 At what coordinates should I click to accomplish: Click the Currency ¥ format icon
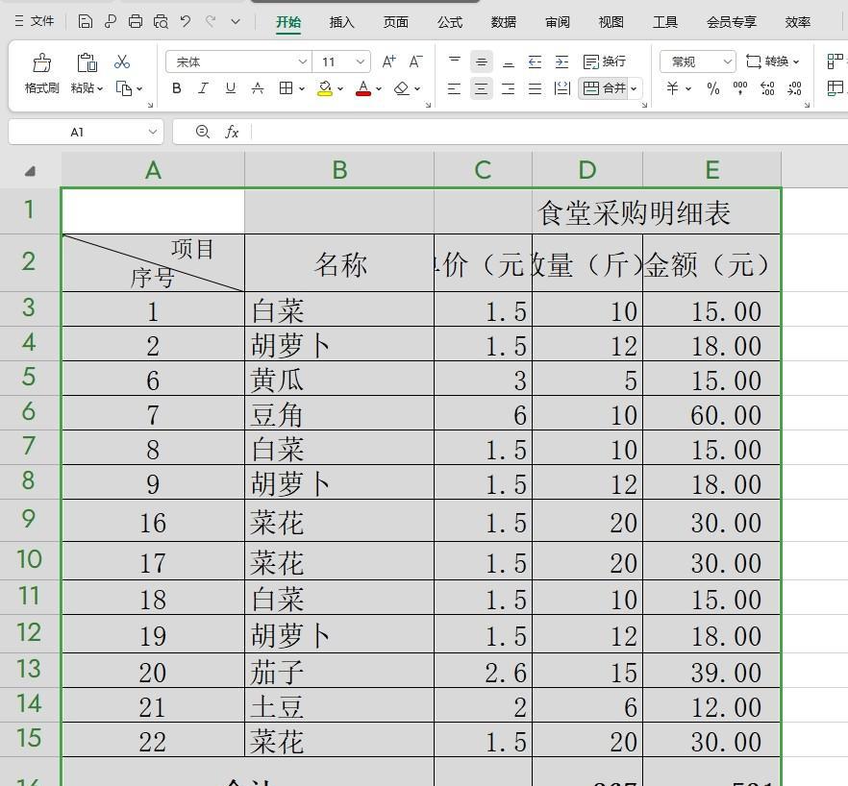pos(672,88)
